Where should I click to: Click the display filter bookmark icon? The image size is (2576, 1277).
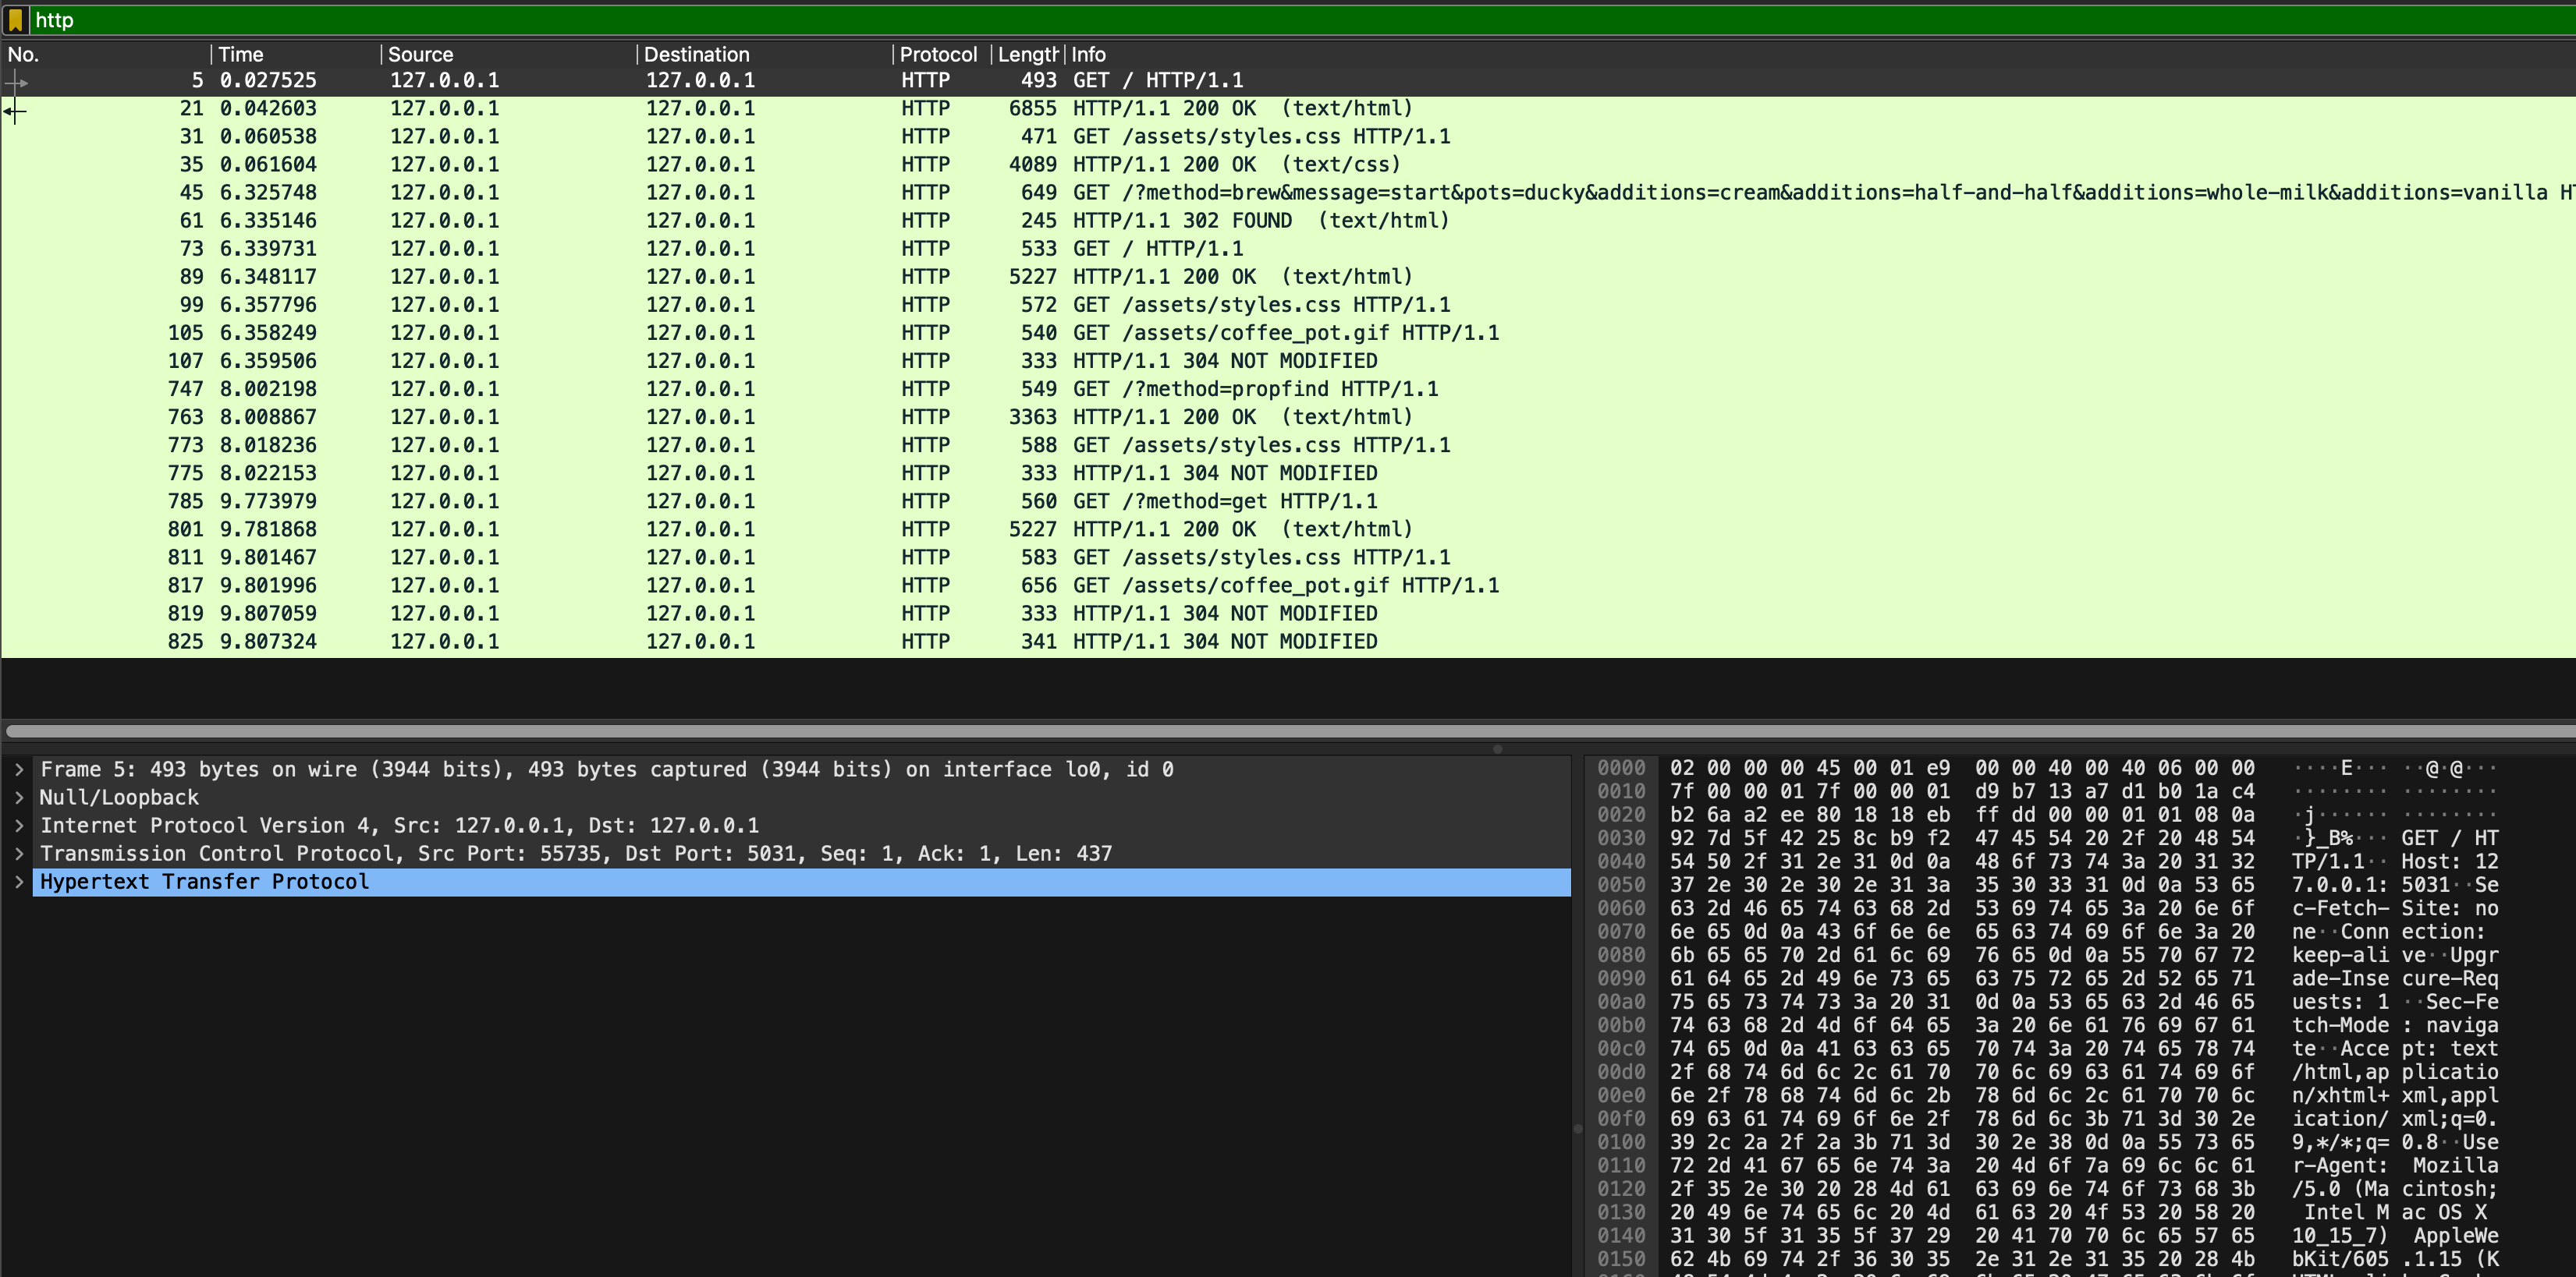click(15, 20)
